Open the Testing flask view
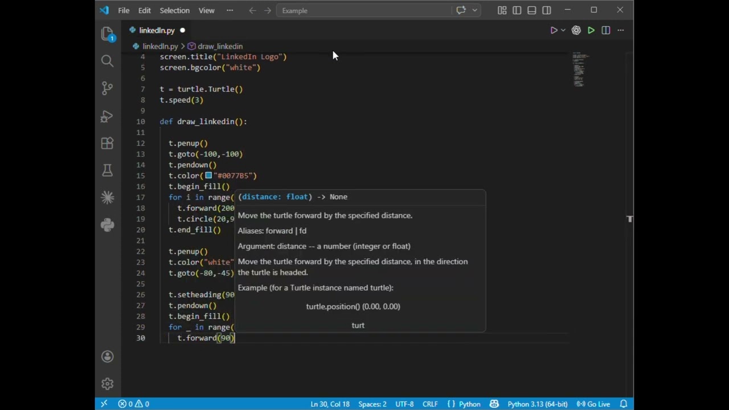Image resolution: width=729 pixels, height=410 pixels. (x=107, y=170)
